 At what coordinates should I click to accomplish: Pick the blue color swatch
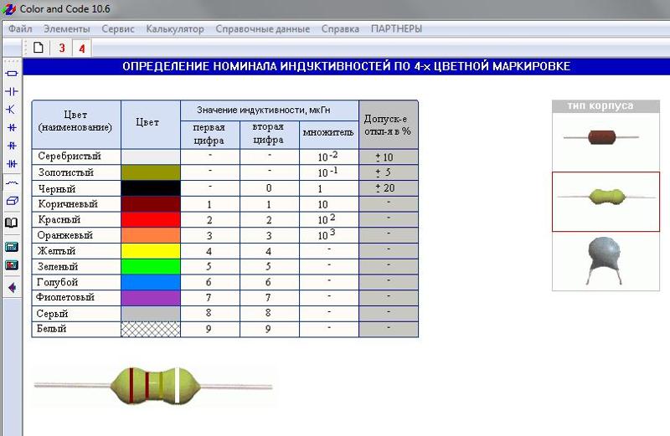coord(151,282)
